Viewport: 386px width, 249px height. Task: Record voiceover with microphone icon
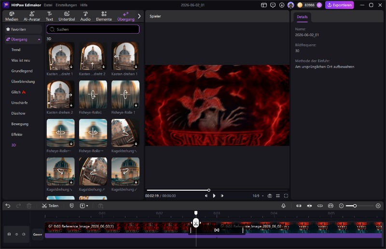pos(283,206)
